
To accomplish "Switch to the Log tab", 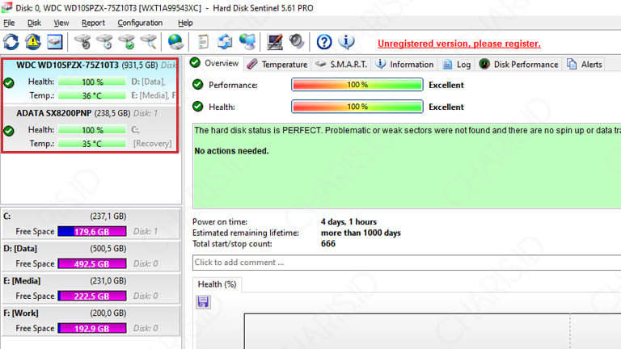I will click(457, 64).
